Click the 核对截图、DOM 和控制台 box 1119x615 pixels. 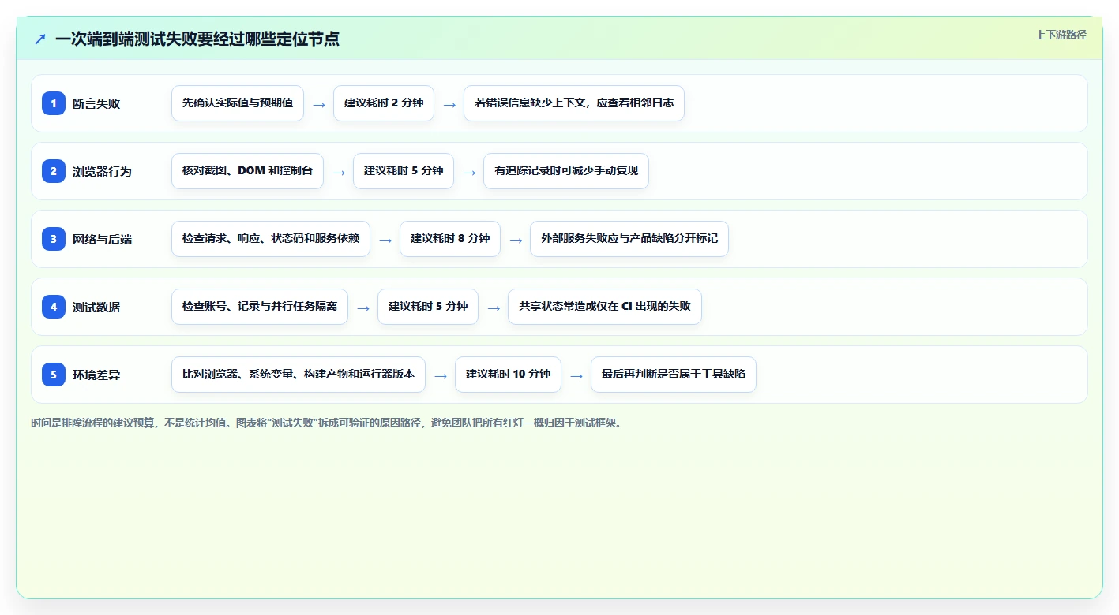tap(247, 171)
